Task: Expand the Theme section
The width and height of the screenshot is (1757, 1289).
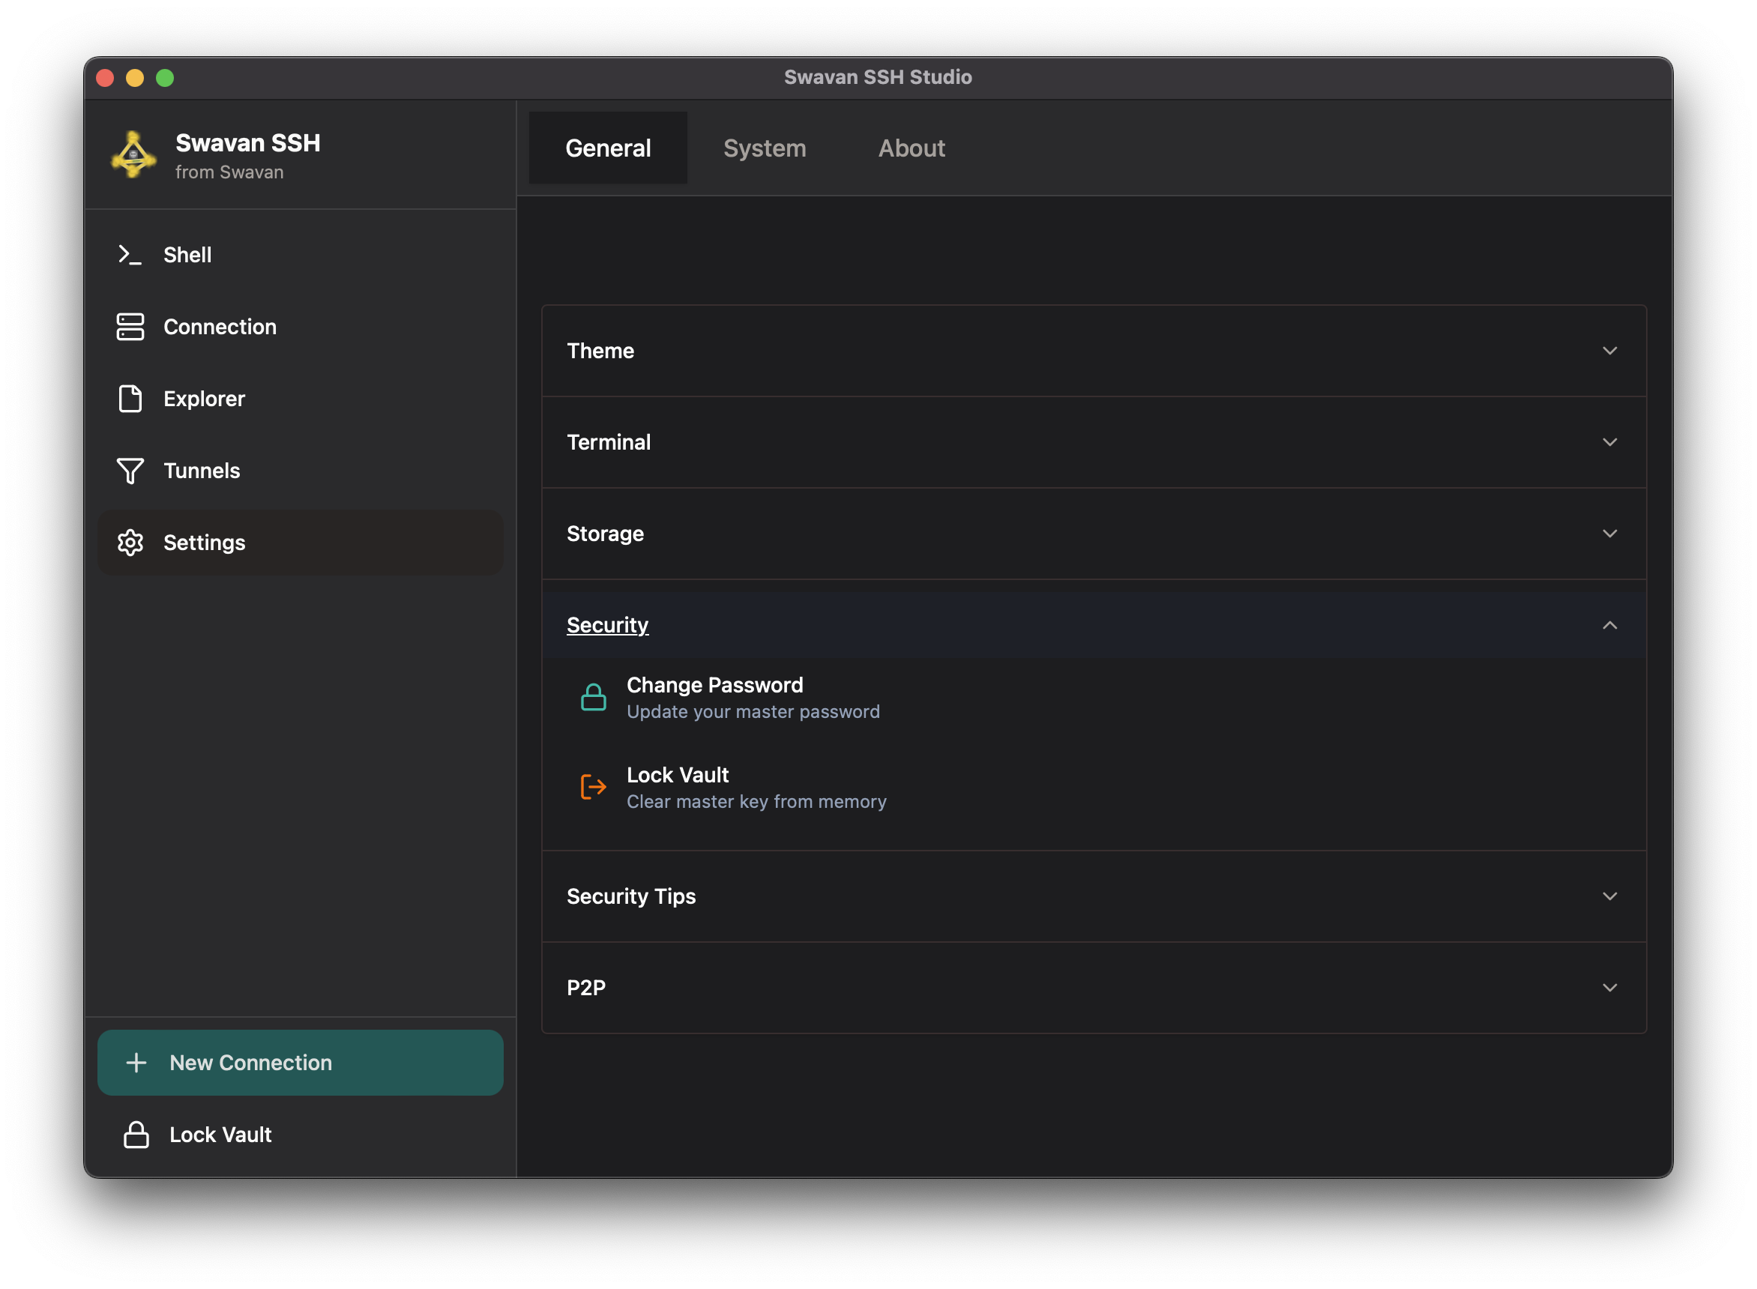Action: point(1610,351)
